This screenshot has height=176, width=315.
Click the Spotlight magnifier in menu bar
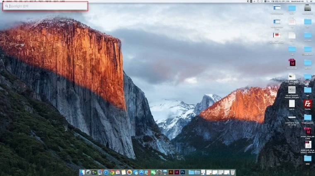[307, 1]
